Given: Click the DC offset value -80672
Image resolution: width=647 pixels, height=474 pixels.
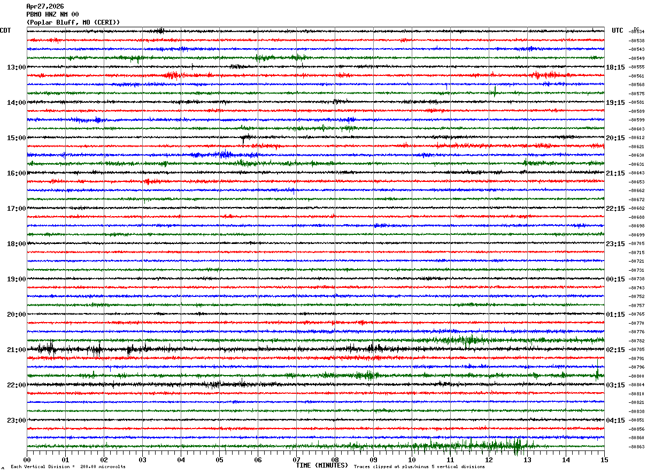Looking at the screenshot, I should [x=636, y=200].
